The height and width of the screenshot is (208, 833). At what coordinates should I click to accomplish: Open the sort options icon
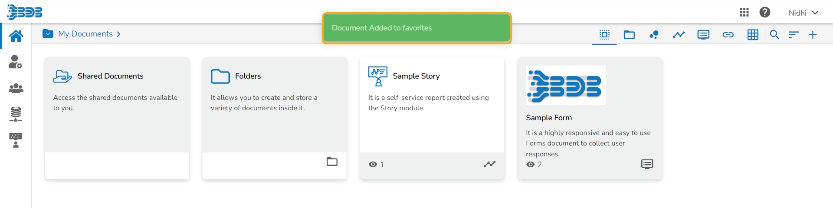pyautogui.click(x=794, y=35)
